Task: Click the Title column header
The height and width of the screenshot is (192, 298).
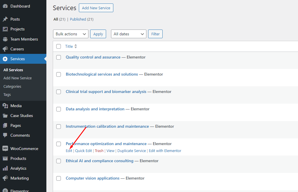Action: 69,46
